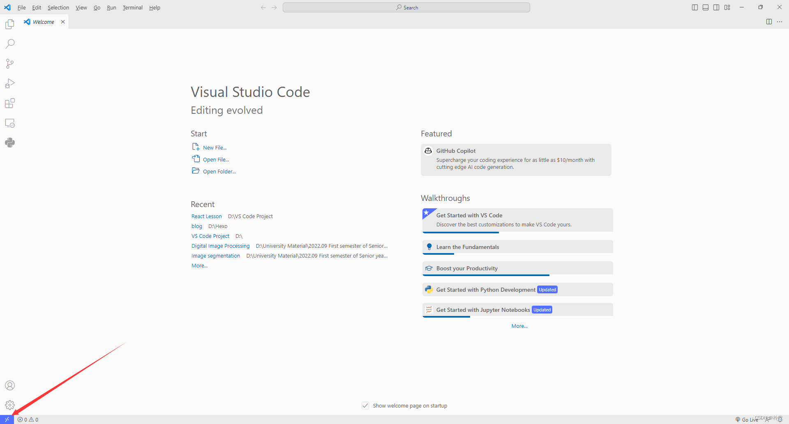This screenshot has width=789, height=424.
Task: Open Learn the Fundamentals walkthrough
Action: pos(518,247)
